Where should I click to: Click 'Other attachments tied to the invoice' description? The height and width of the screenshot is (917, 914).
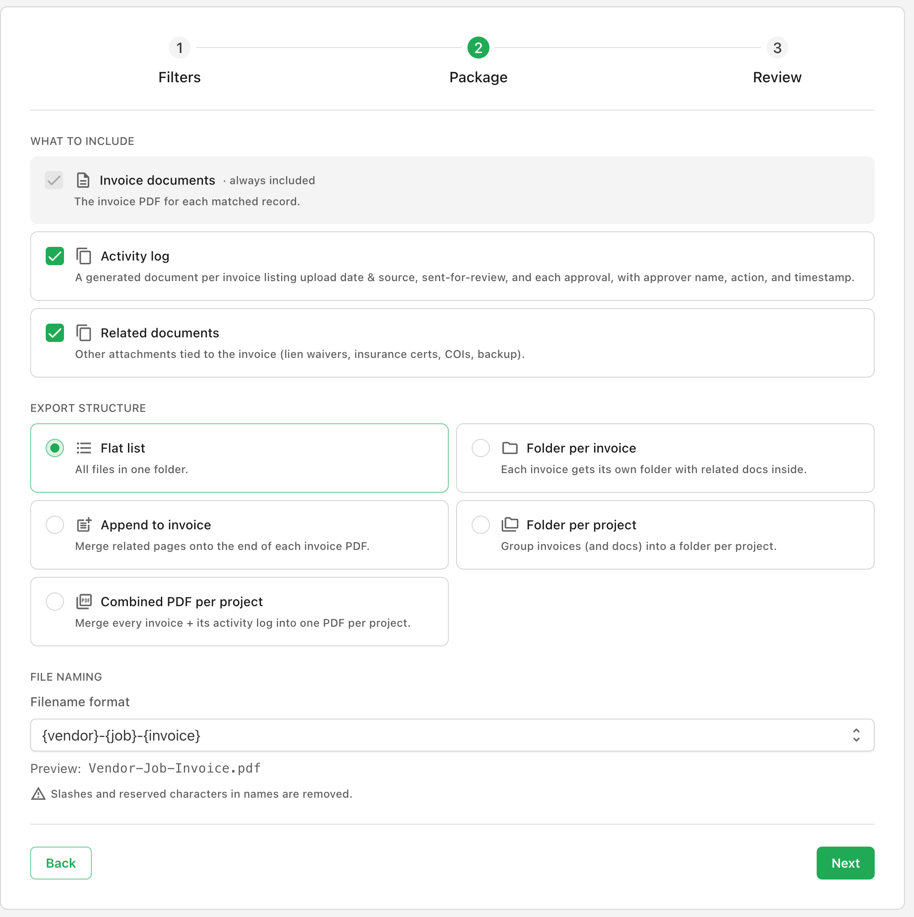(x=300, y=354)
